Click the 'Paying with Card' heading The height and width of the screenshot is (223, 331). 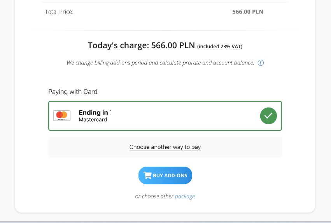pos(73,92)
